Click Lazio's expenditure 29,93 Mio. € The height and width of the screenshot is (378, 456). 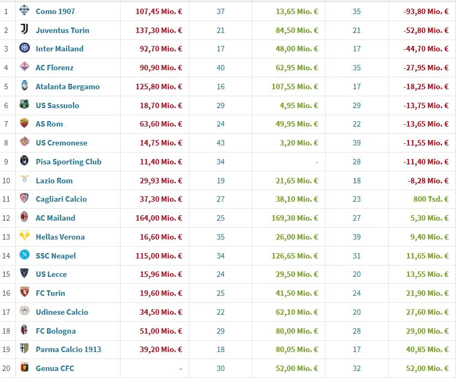click(x=161, y=181)
